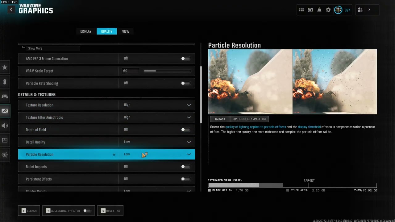Click the Reset Tab button

click(110, 211)
